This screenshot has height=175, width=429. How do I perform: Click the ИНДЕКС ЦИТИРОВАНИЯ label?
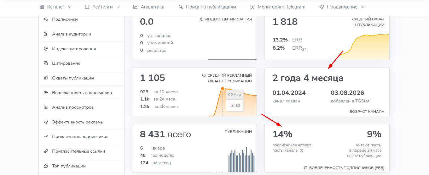coord(229,19)
